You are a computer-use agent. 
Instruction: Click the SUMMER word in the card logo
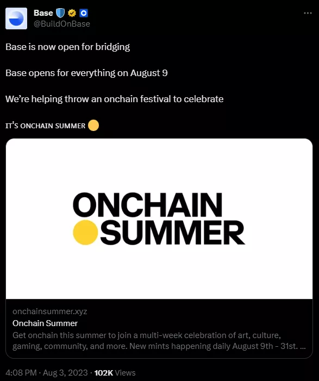coord(172,233)
